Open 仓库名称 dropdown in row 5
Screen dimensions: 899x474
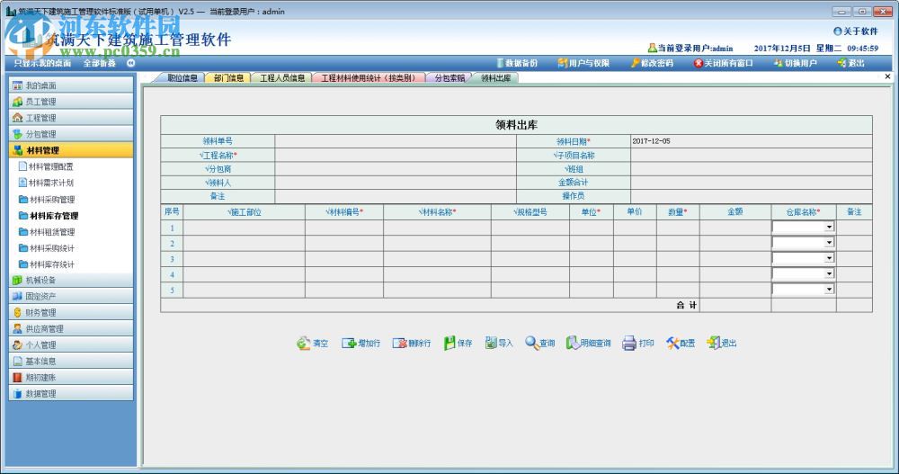[x=829, y=290]
